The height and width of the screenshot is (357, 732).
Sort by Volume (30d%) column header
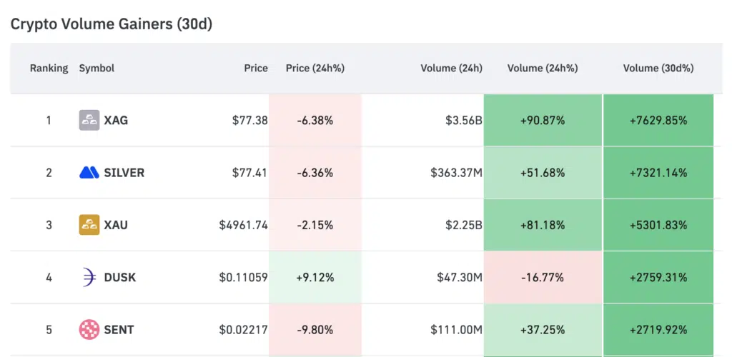click(x=658, y=69)
